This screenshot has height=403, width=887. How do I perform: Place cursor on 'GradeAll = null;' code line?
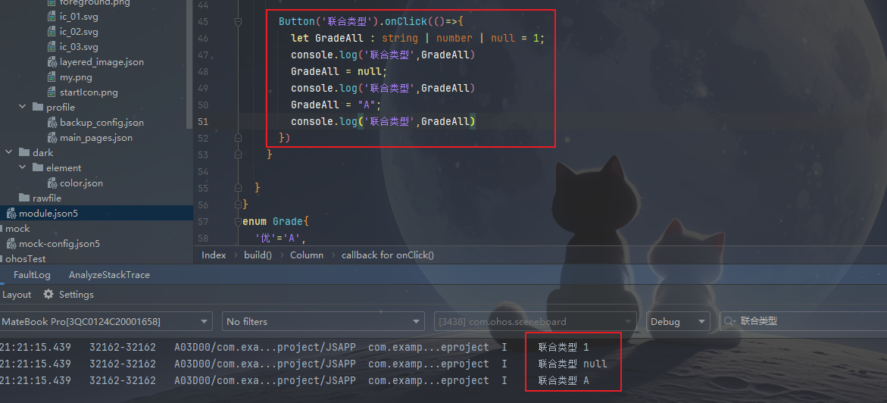pos(339,72)
